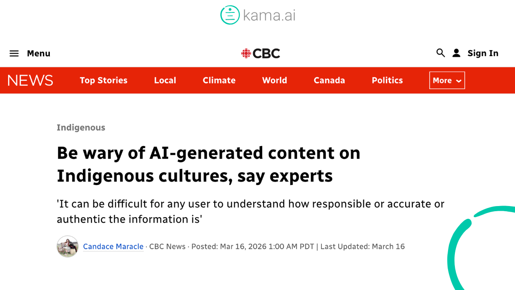Click the NEWS section logo

click(30, 80)
